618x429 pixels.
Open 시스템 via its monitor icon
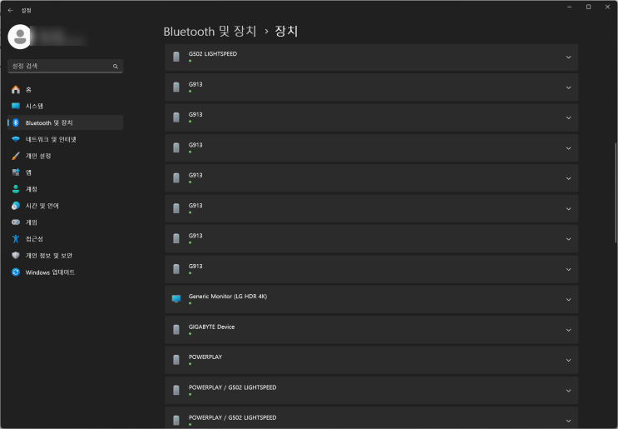click(16, 106)
